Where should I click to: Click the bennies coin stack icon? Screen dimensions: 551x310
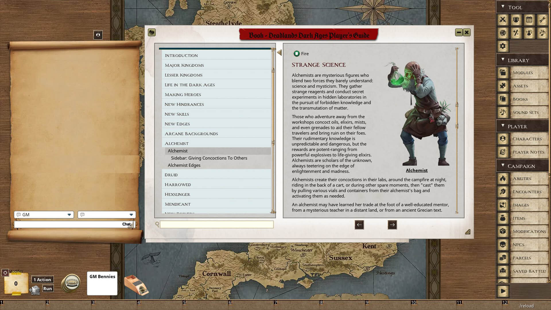tap(71, 283)
